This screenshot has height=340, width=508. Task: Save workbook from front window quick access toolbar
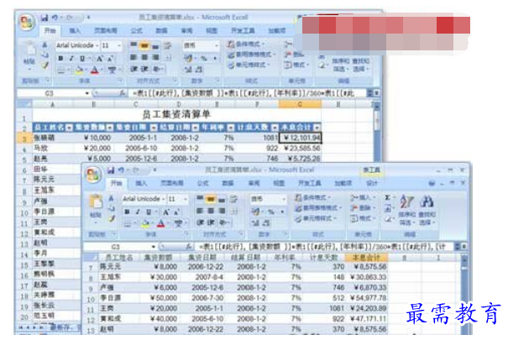tap(111, 170)
